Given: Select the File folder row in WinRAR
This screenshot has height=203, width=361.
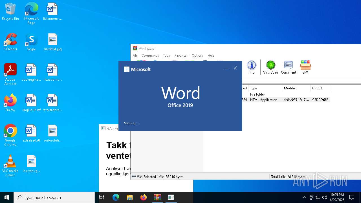Looking at the screenshot, I should 286,94.
